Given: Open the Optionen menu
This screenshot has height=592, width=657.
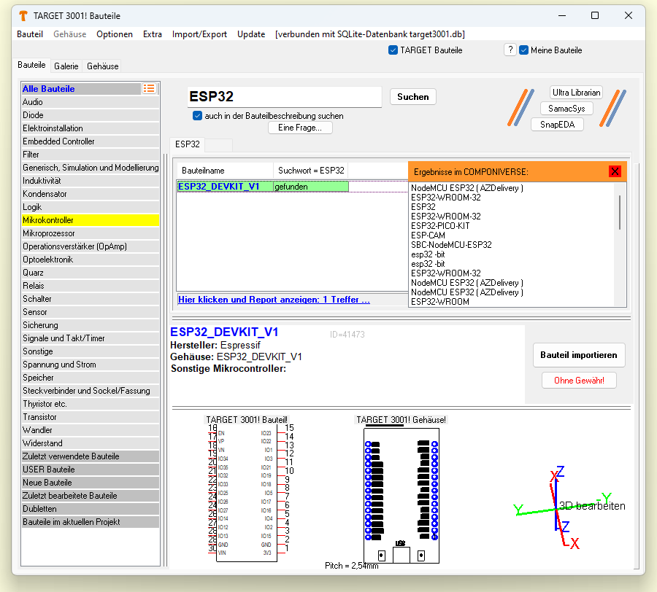Looking at the screenshot, I should 115,34.
